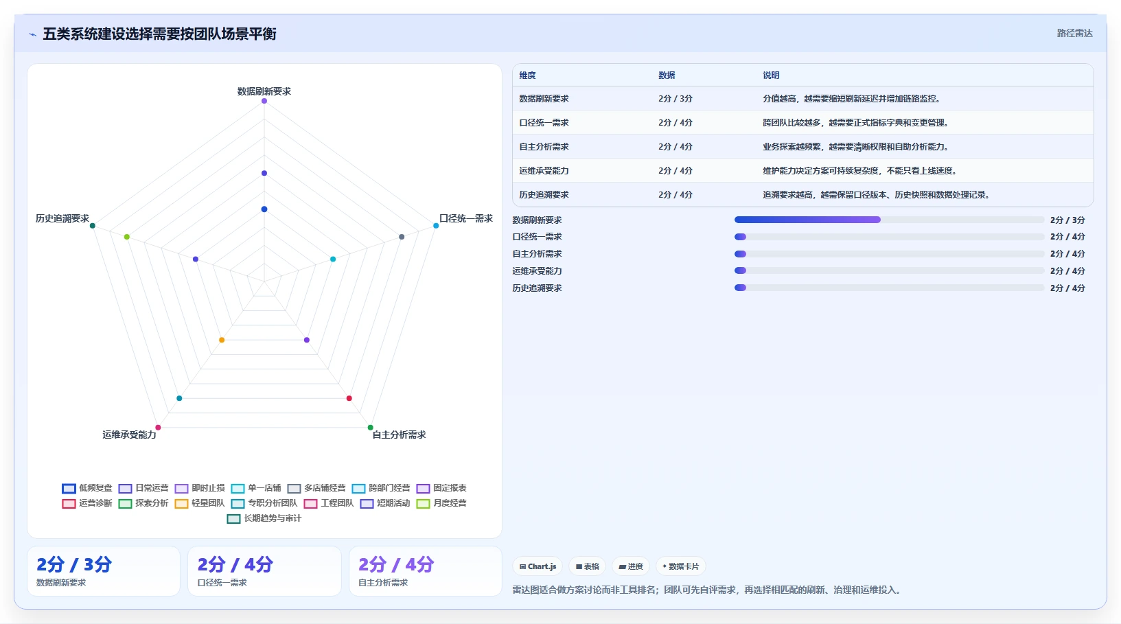This screenshot has height=624, width=1121.
Task: Click the title icon beside 五类系统建设选择
Action: tap(32, 34)
